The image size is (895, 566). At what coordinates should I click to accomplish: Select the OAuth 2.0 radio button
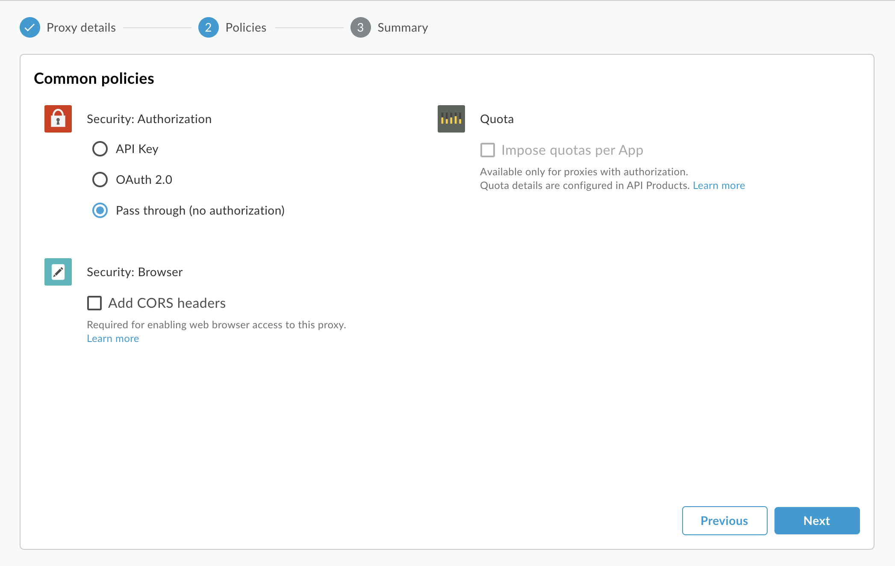tap(100, 179)
